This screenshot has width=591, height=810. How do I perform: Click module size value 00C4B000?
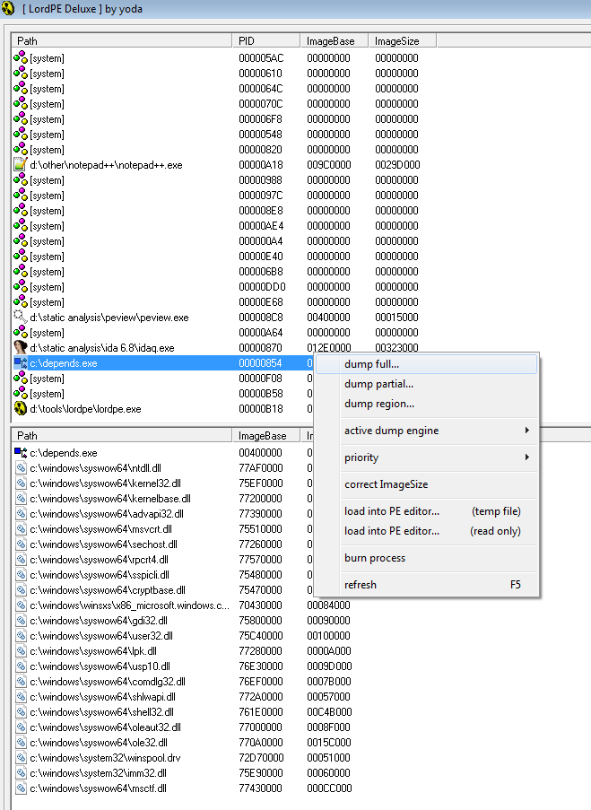(x=330, y=712)
